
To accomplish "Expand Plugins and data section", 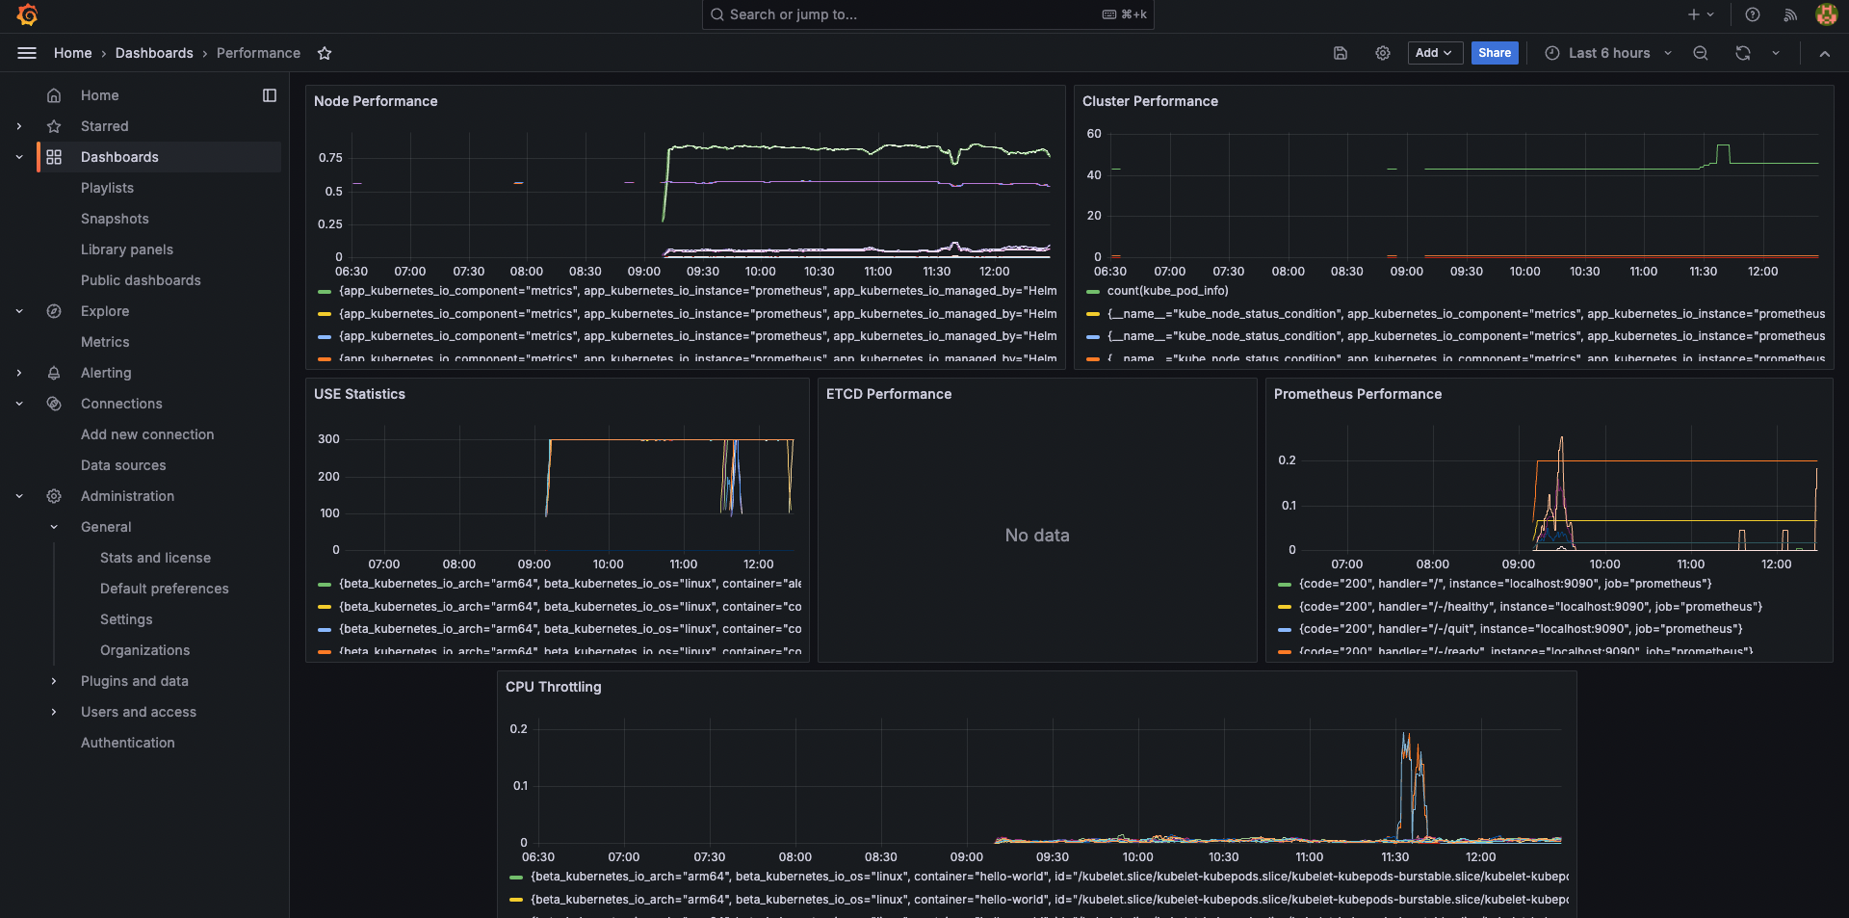I will 54,681.
